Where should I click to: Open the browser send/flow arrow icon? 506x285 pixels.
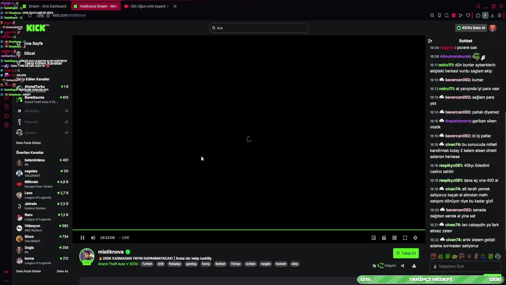461,15
